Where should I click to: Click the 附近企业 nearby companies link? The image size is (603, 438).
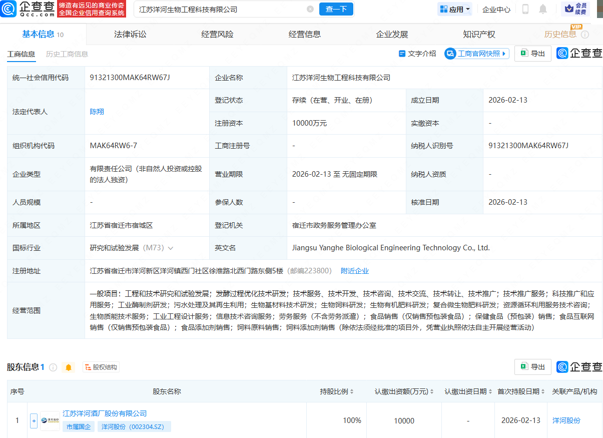tap(354, 270)
